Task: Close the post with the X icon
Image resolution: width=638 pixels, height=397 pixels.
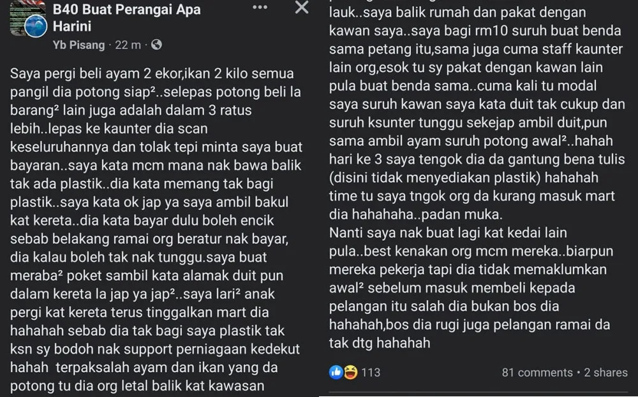Action: click(x=302, y=7)
